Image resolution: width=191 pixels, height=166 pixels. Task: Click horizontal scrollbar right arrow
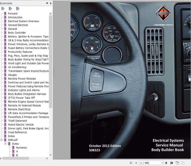click(x=47, y=158)
